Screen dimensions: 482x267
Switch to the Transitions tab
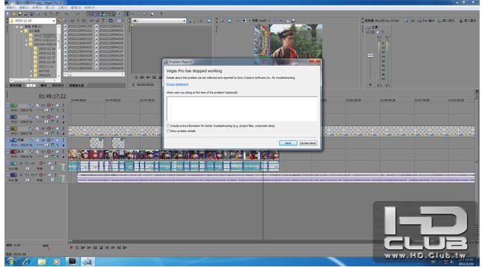coord(44,85)
